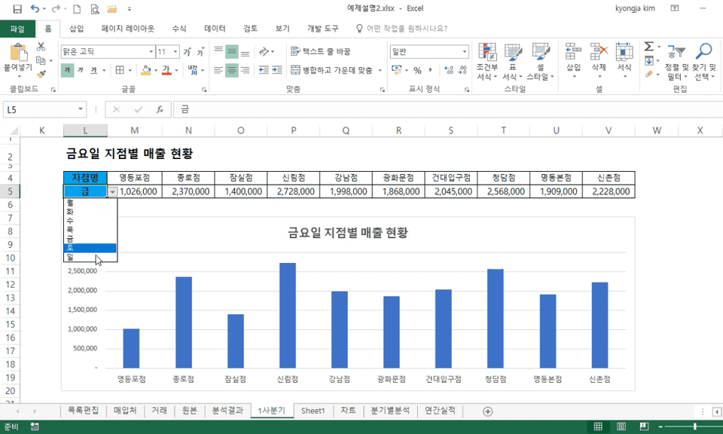Toggle middle vertical alignment

(x=231, y=52)
